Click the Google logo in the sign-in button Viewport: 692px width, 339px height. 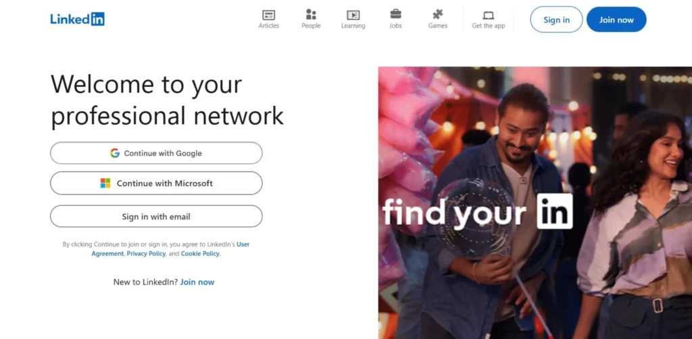point(115,153)
